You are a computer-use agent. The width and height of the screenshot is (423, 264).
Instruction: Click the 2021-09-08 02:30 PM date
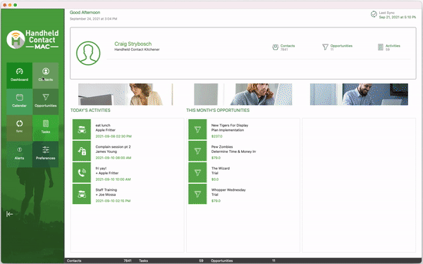(x=114, y=137)
